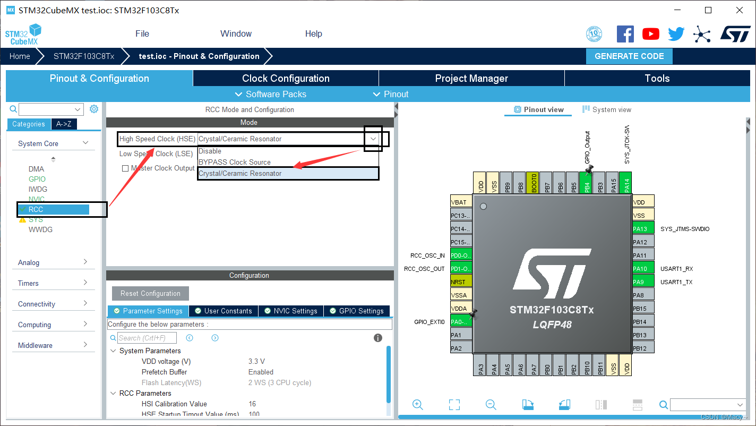This screenshot has width=756, height=426.
Task: Open ST Twitter icon
Action: click(x=676, y=34)
